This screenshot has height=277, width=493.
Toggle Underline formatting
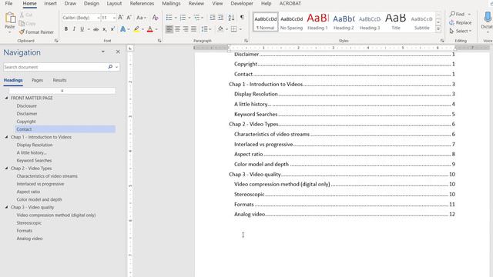tap(82, 29)
